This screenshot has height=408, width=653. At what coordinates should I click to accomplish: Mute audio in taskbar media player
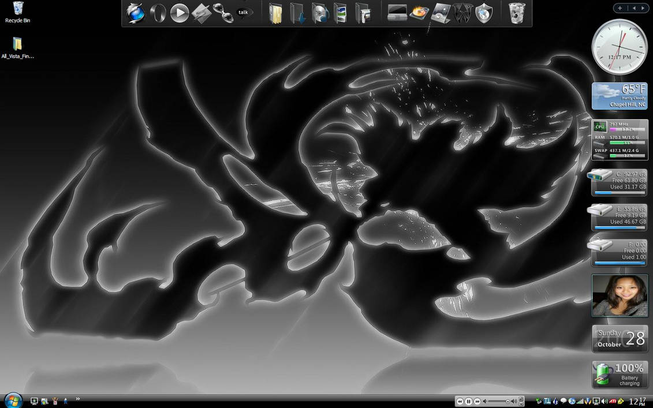point(485,401)
